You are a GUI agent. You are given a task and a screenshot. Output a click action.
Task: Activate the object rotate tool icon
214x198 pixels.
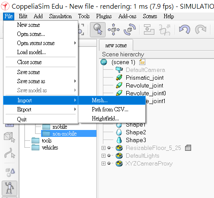tap(130, 29)
